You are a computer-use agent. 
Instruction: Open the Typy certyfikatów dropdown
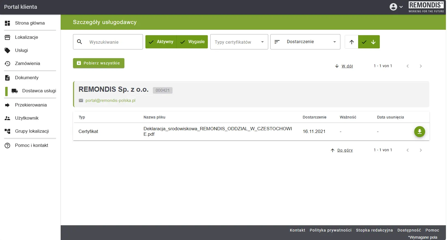click(x=239, y=42)
